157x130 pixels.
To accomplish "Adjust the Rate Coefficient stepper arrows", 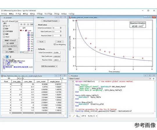I will tap(61, 31).
